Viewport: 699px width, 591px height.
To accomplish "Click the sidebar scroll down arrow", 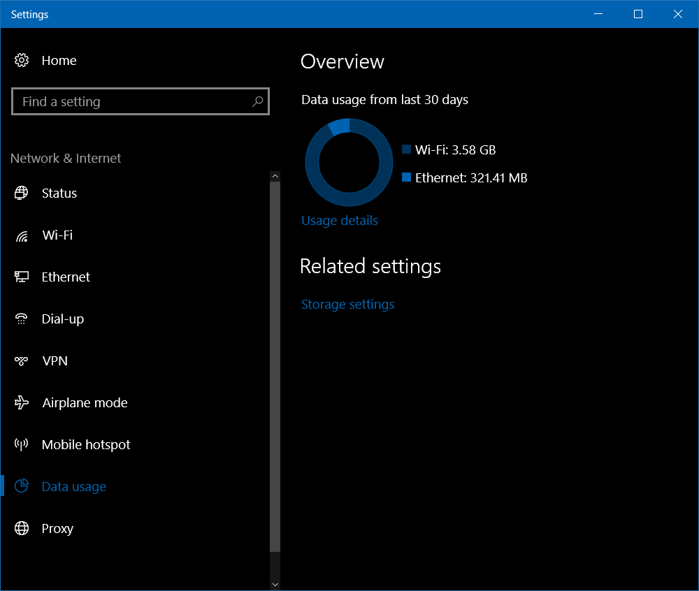I will click(275, 583).
